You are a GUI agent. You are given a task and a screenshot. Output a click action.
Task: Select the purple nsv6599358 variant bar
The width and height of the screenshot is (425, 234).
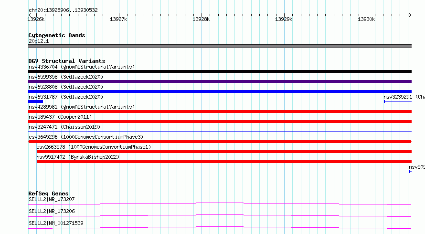pos(220,81)
